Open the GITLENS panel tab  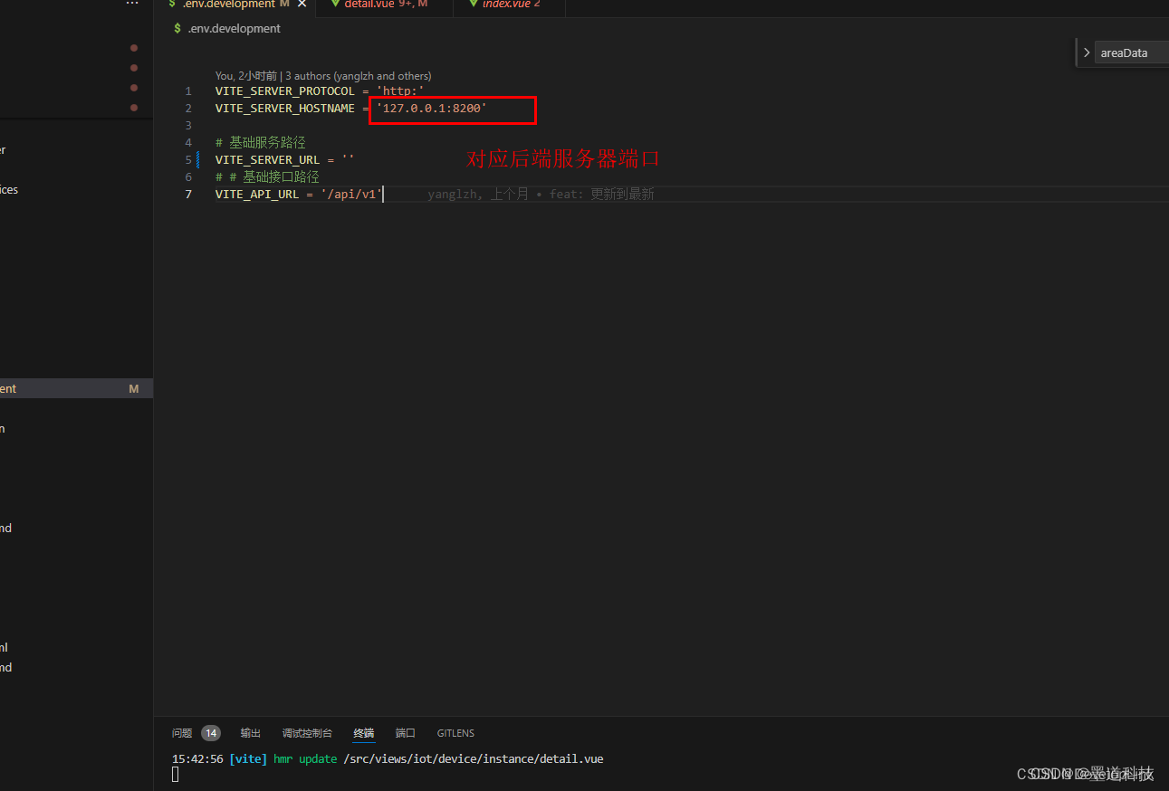pos(455,733)
